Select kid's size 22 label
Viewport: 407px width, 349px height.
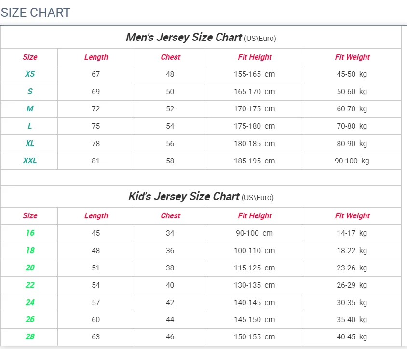[30, 285]
